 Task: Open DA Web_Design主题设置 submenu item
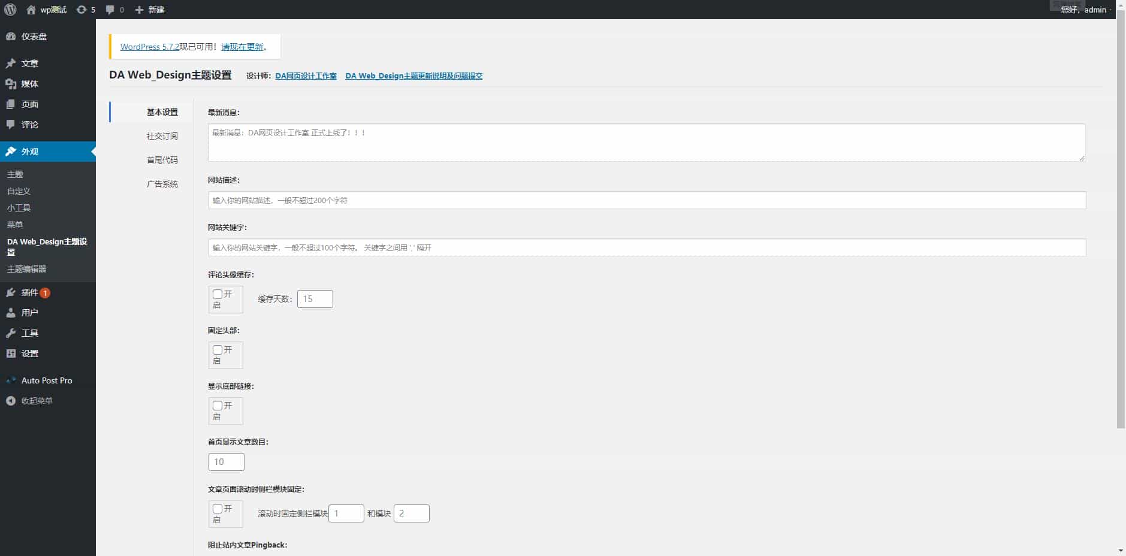coord(47,247)
